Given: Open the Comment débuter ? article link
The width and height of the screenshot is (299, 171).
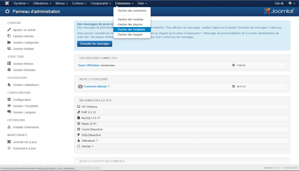Looking at the screenshot, I should tap(97, 86).
